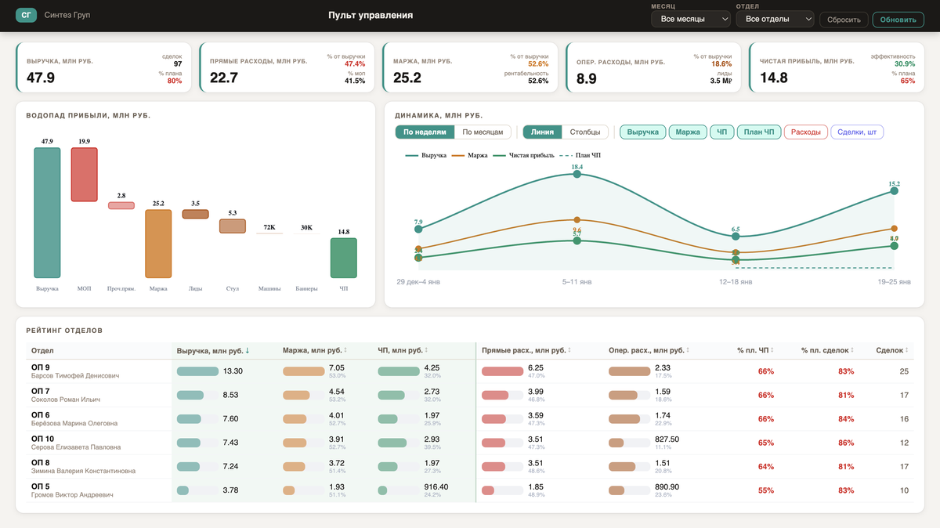Click sort icon beside Маржа, млн руб.
940x528 pixels.
tap(346, 351)
